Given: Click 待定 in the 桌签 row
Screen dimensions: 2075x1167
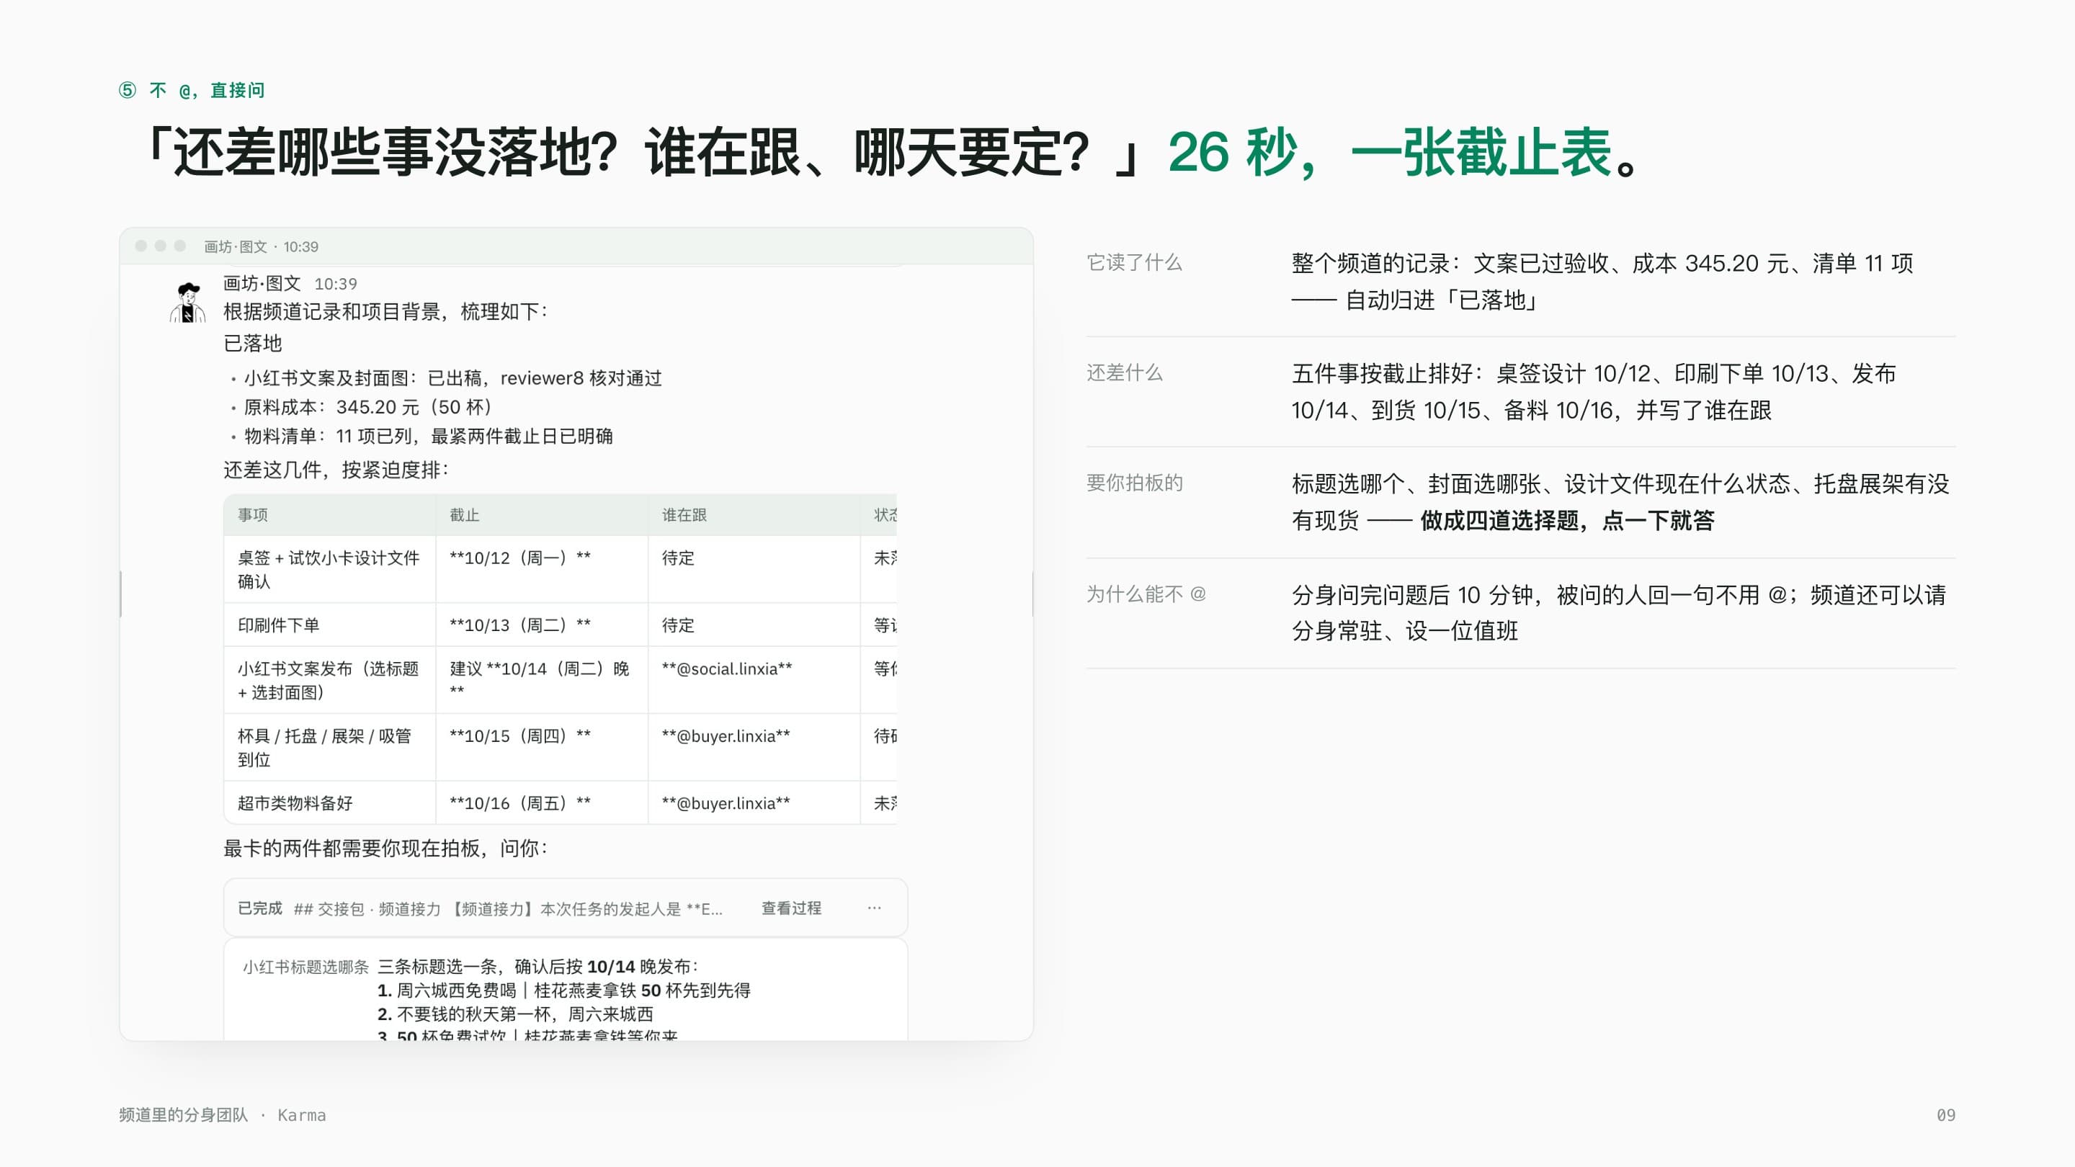Looking at the screenshot, I should point(677,558).
